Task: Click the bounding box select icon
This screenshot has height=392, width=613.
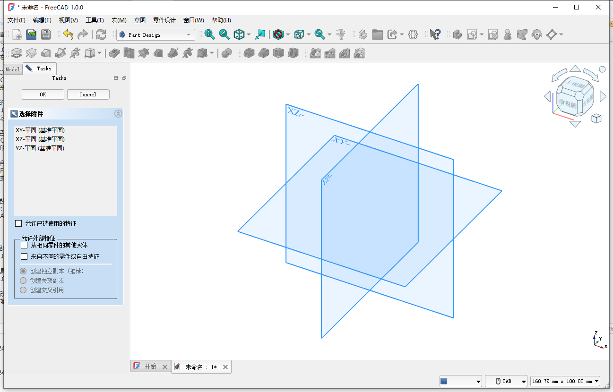Action: click(x=299, y=34)
